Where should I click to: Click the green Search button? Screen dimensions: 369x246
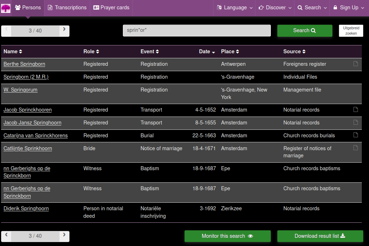pos(305,30)
